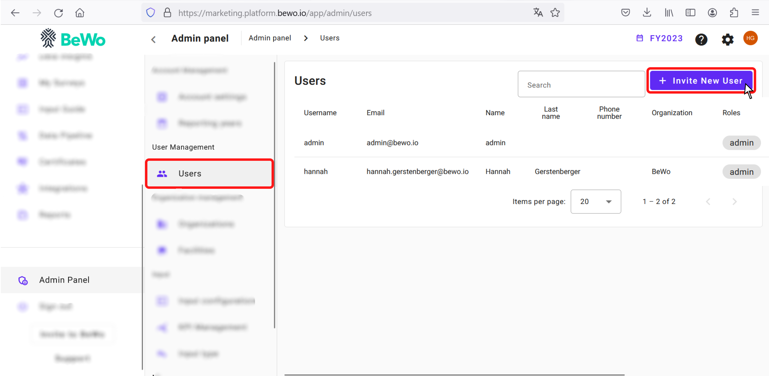Click the Invite New User button
The height and width of the screenshot is (376, 769).
(x=701, y=80)
